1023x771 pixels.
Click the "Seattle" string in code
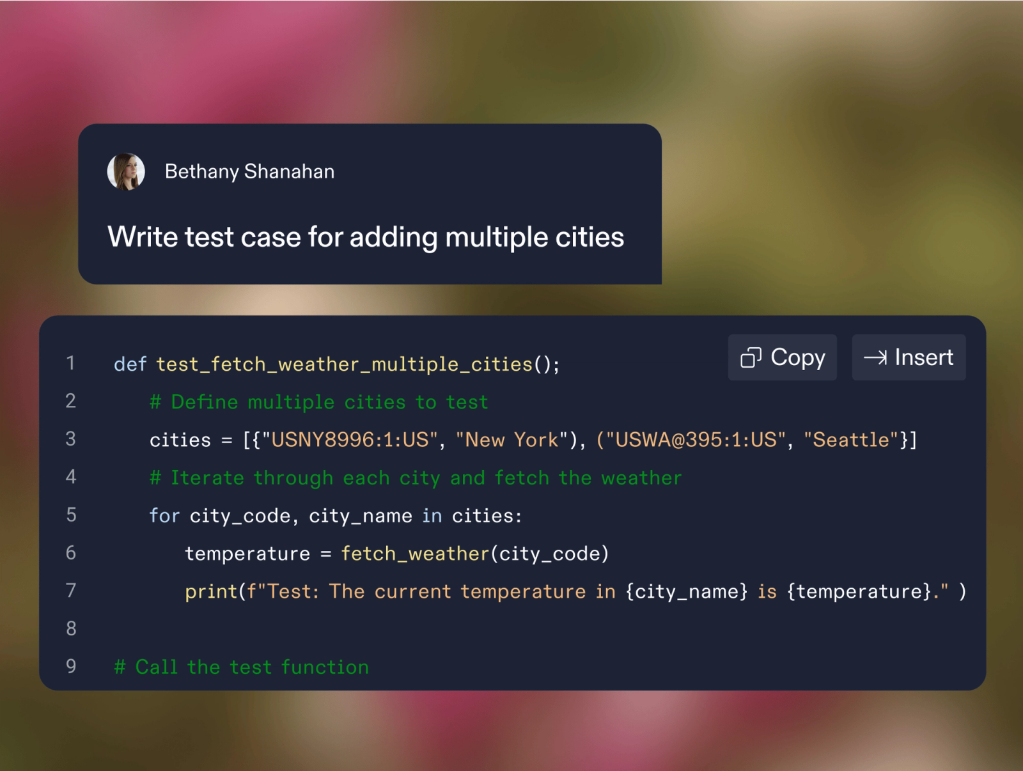coord(850,440)
